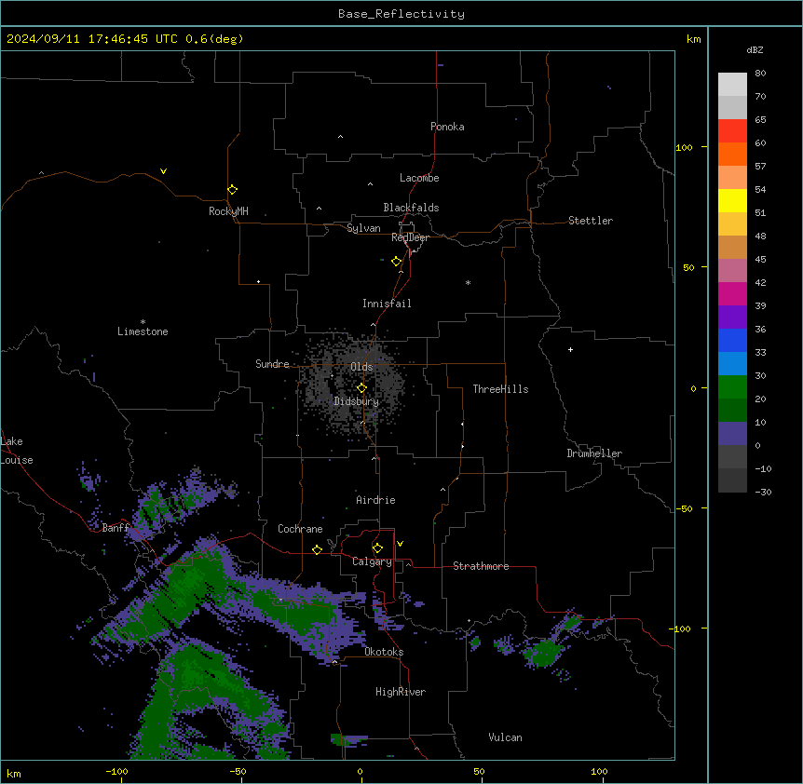Click the Limestone label
This screenshot has height=784, width=803.
(143, 331)
